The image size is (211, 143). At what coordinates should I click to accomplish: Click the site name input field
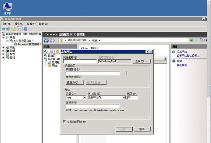click(x=80, y=61)
